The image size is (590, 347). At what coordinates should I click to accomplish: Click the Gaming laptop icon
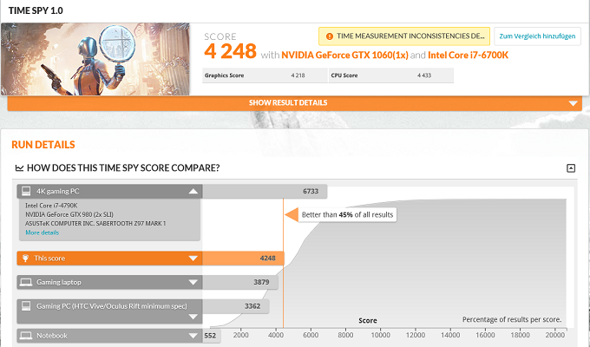pos(26,282)
